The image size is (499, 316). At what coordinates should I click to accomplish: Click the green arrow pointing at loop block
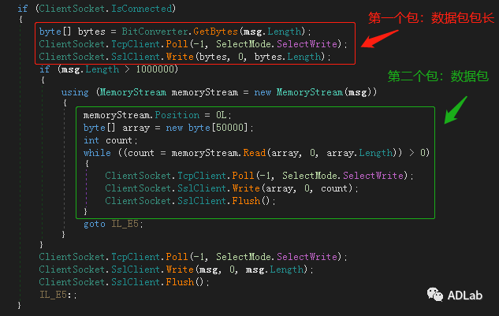456,110
